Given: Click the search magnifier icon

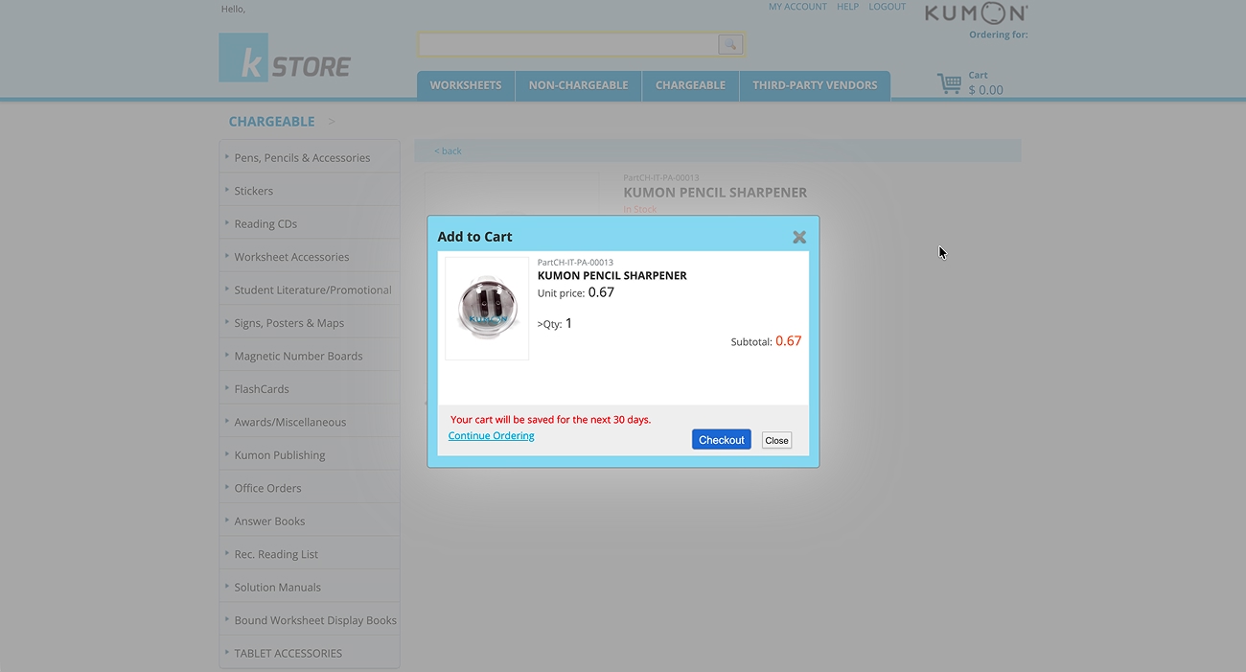Looking at the screenshot, I should pyautogui.click(x=729, y=44).
